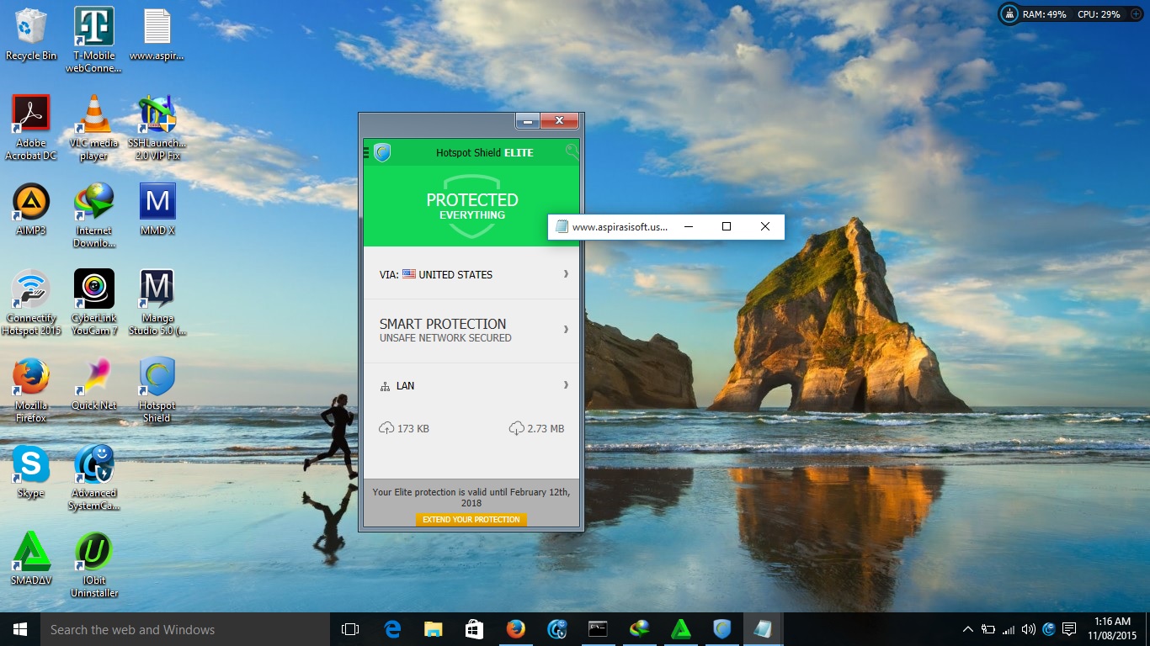Select the T-Mobile webConnect desktop icon
Image resolution: width=1150 pixels, height=646 pixels.
click(x=93, y=40)
